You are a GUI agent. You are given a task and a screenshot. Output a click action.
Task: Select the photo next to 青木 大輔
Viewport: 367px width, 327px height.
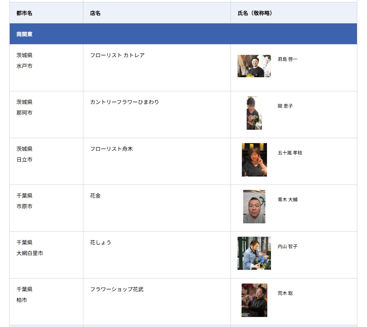tap(254, 207)
